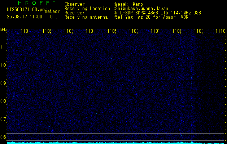Select the observer name Masaki Kano

pyautogui.click(x=129, y=4)
